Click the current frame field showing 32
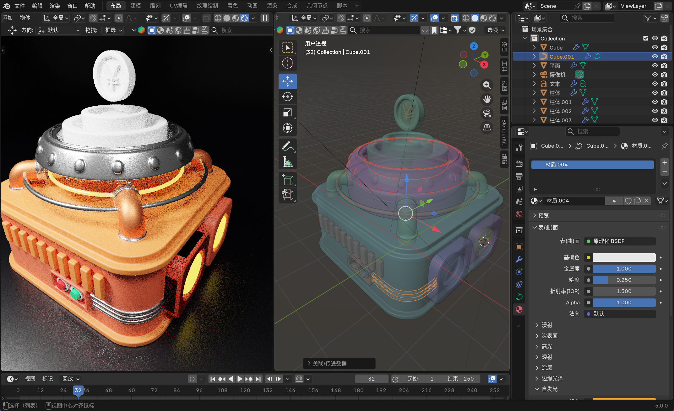The image size is (674, 411). 371,379
